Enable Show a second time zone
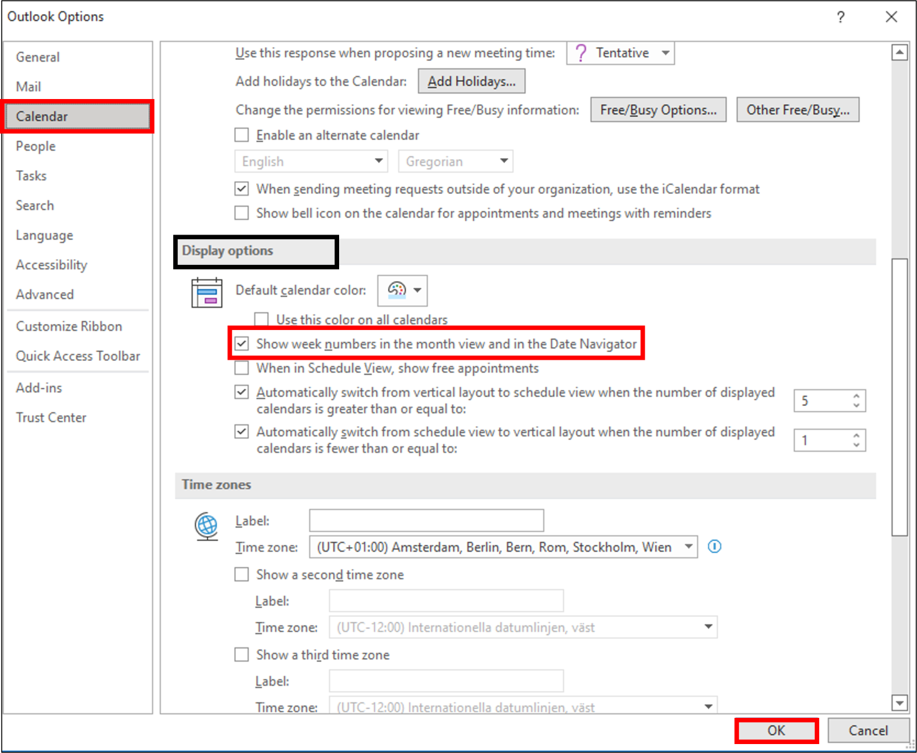 241,574
